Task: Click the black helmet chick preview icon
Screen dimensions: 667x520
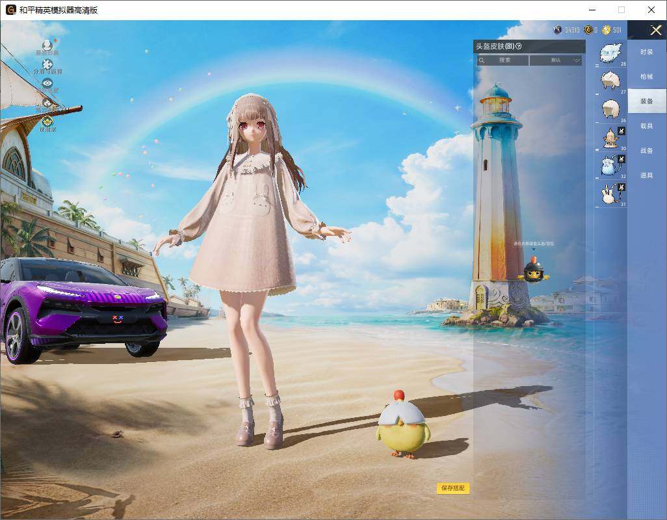Action: click(534, 271)
